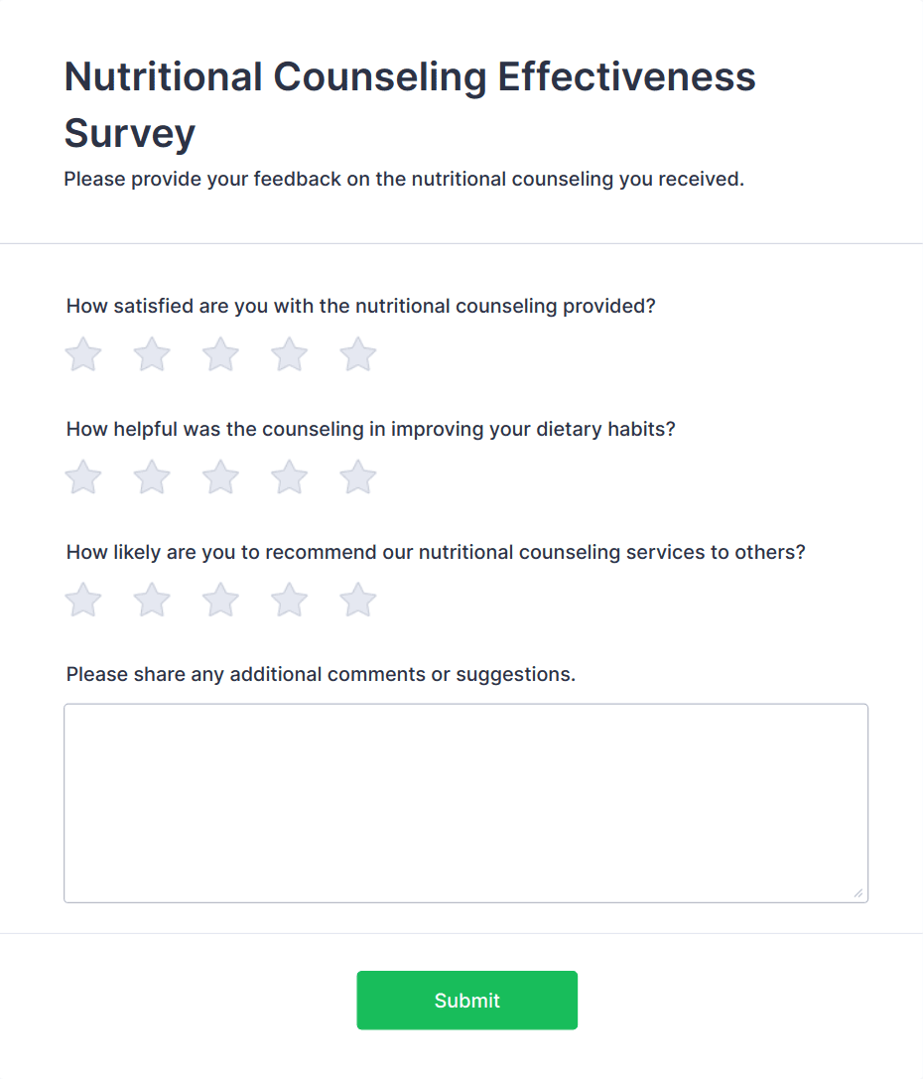Image resolution: width=923 pixels, height=1079 pixels.
Task: Rate dietary habits helpfulness four stars
Action: click(x=289, y=477)
